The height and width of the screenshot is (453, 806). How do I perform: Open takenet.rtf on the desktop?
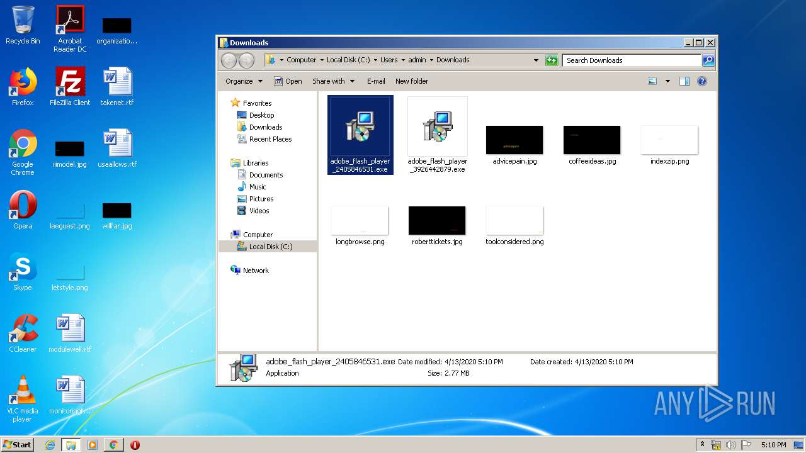click(117, 87)
